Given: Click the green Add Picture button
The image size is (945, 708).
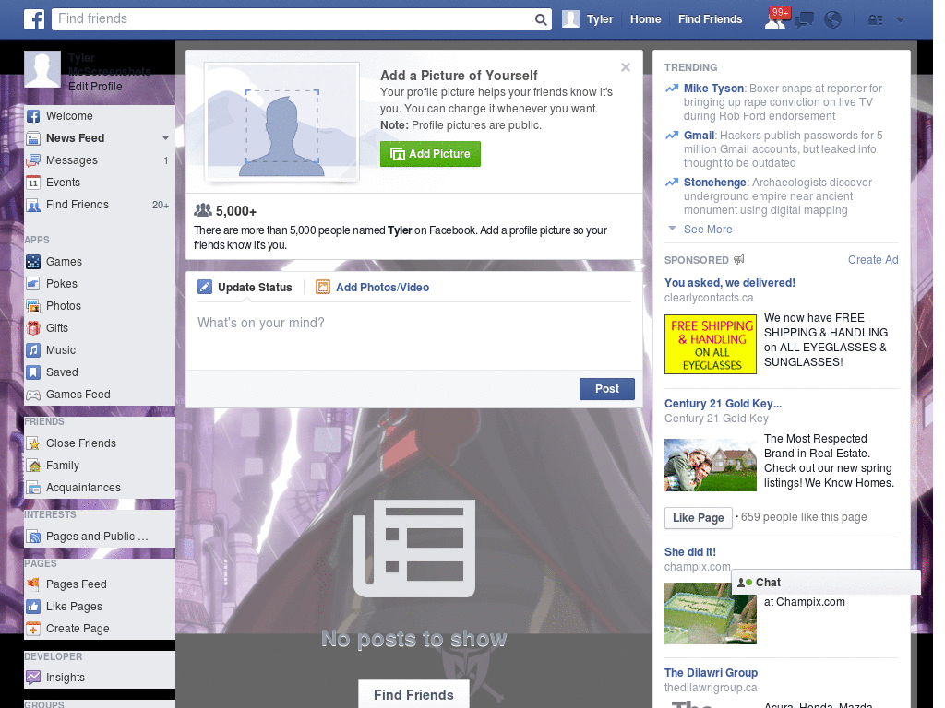Looking at the screenshot, I should coord(430,154).
